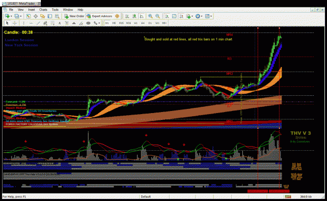
Task: Toggle the Navigator panel icon
Action: [42, 16]
